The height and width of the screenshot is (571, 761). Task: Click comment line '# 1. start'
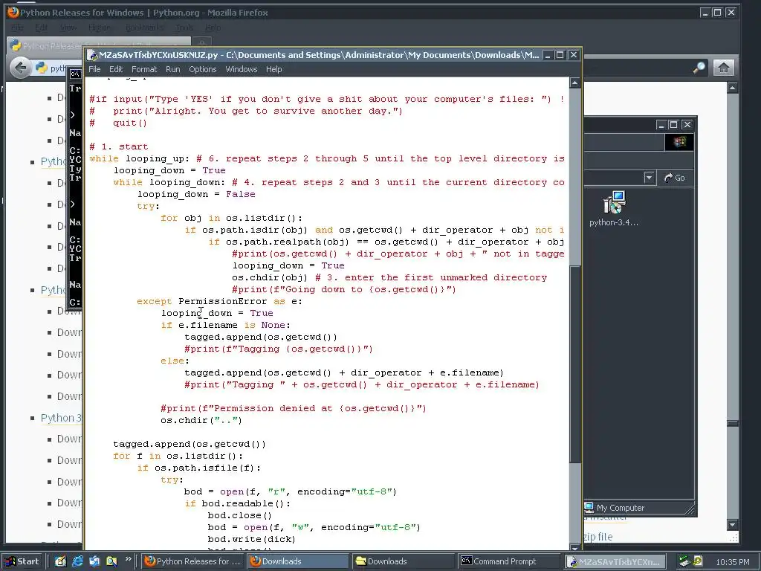click(x=119, y=146)
